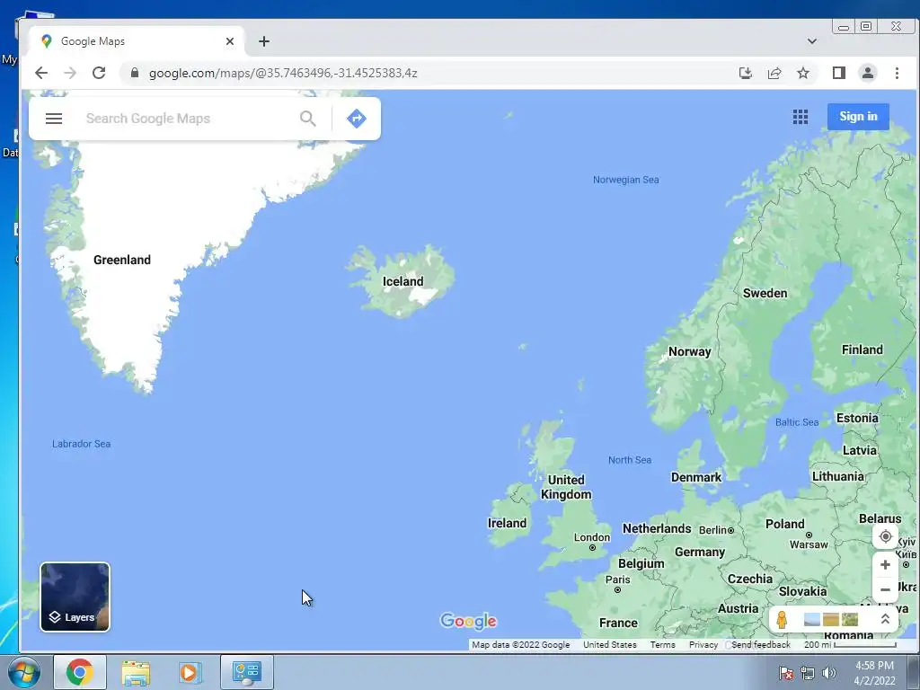The height and width of the screenshot is (690, 920).
Task: Select the tan desert imagery thumbnail
Action: [x=831, y=620]
